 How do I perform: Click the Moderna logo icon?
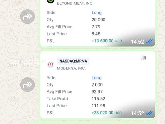click(x=51, y=64)
